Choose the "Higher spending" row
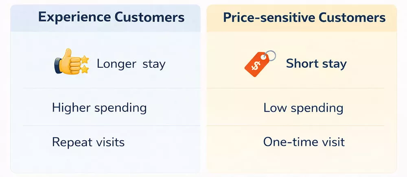The width and height of the screenshot is (407, 177). coord(99,108)
